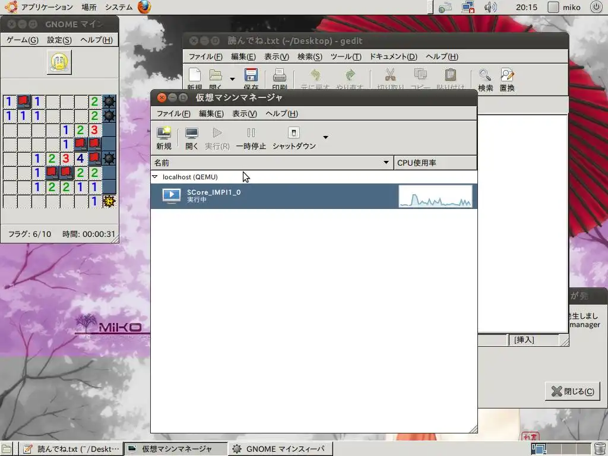Open ヘルプ(H) menu in Minesweeper
The height and width of the screenshot is (456, 608).
96,40
